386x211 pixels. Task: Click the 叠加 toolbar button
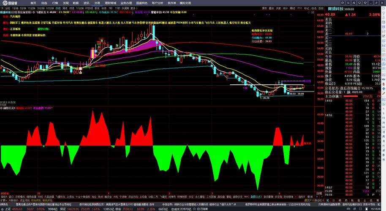click(x=271, y=8)
